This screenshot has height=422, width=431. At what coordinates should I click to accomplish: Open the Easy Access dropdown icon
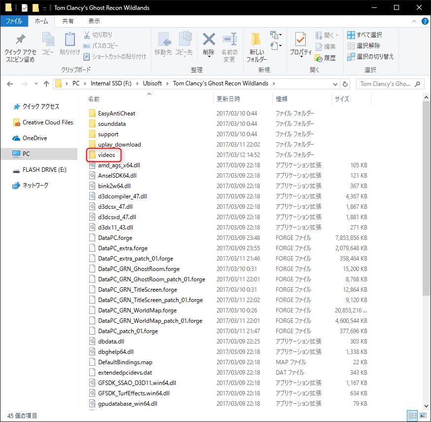point(276,46)
